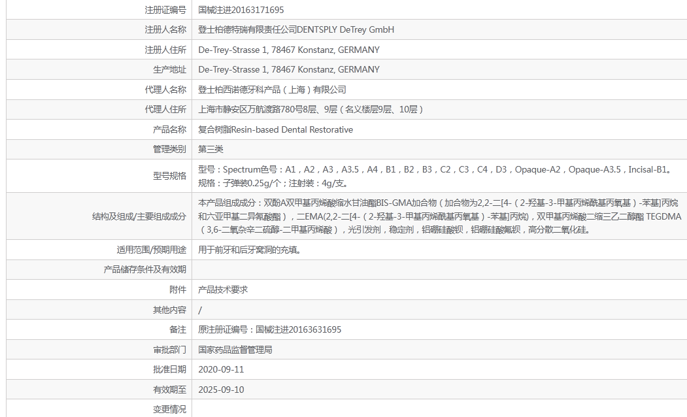The image size is (687, 417).
Task: Click the Spectrum model color list line
Action: pos(436,169)
